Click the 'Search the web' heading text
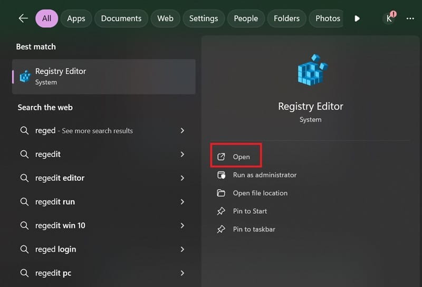This screenshot has width=422, height=287. [45, 108]
